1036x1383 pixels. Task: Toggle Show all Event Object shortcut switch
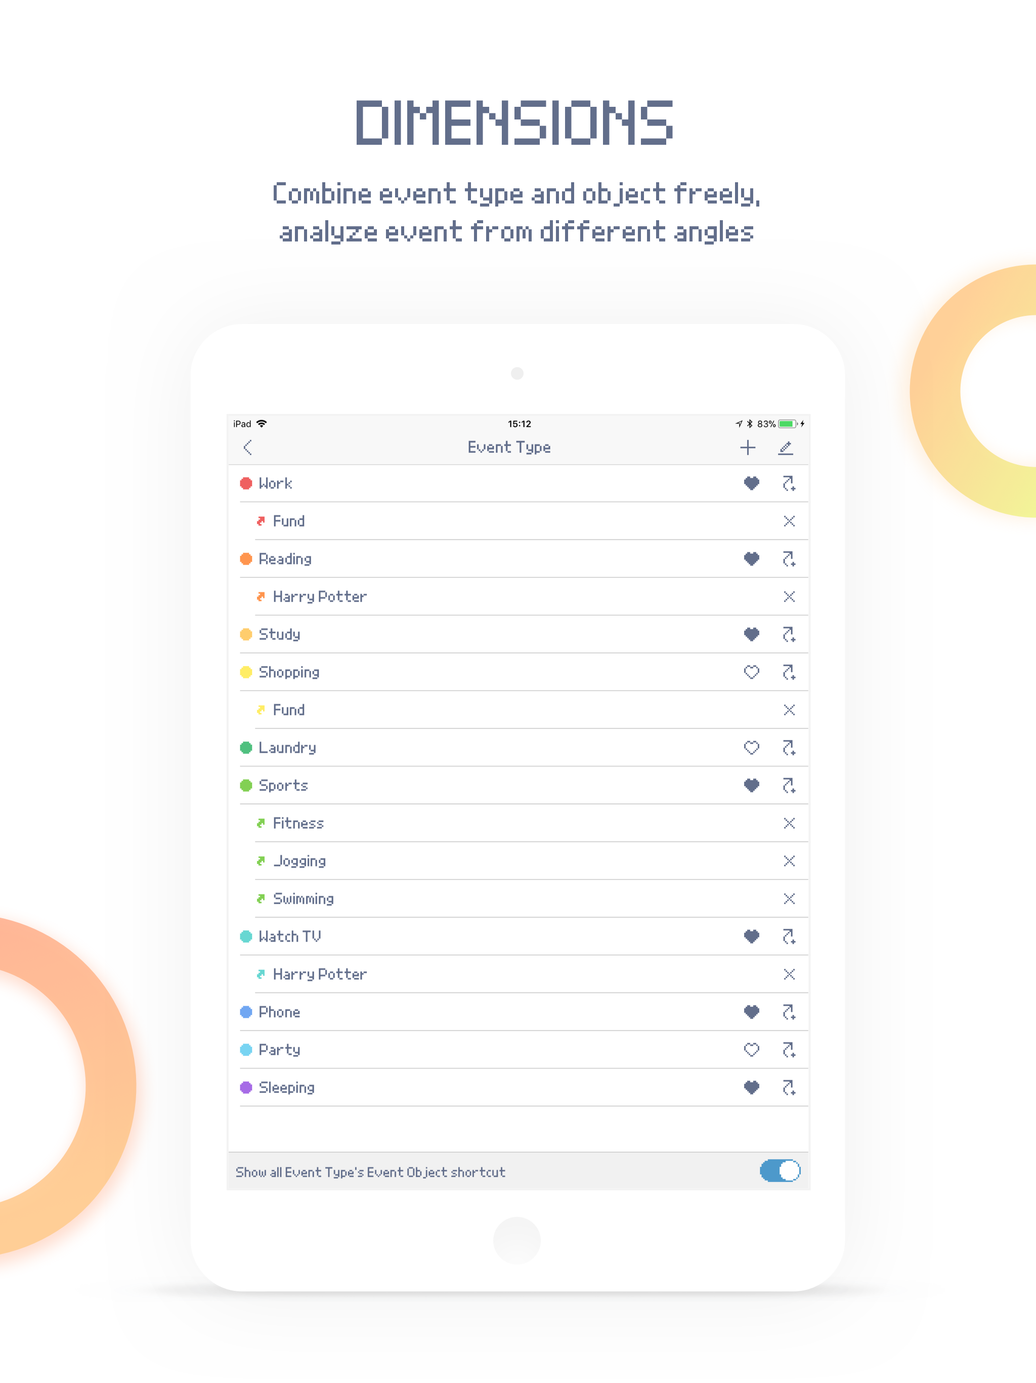pos(779,1170)
